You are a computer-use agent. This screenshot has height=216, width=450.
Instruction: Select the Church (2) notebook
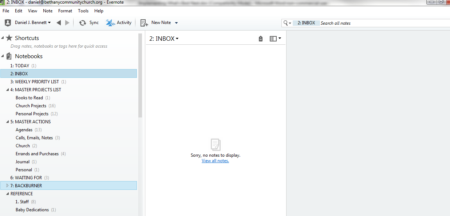[69, 146]
